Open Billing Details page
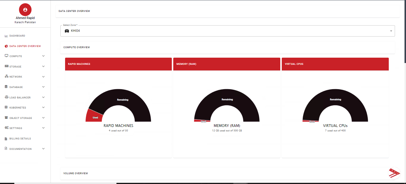The image size is (406, 184). (20, 139)
